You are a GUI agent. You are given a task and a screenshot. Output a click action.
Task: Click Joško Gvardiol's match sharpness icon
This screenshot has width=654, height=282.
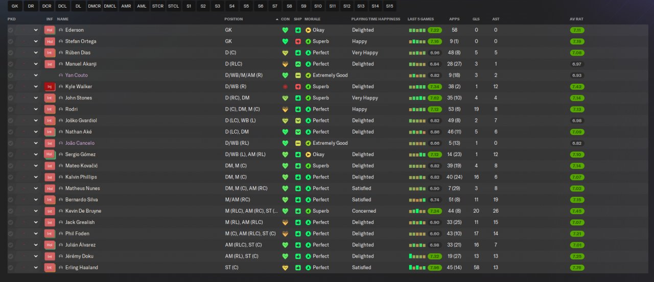click(298, 120)
